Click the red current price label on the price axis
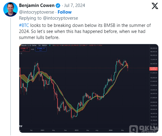Screen dimensions: 162x136 pos(154,69)
